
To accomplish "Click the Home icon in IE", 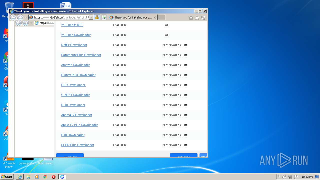I will click(191, 18).
